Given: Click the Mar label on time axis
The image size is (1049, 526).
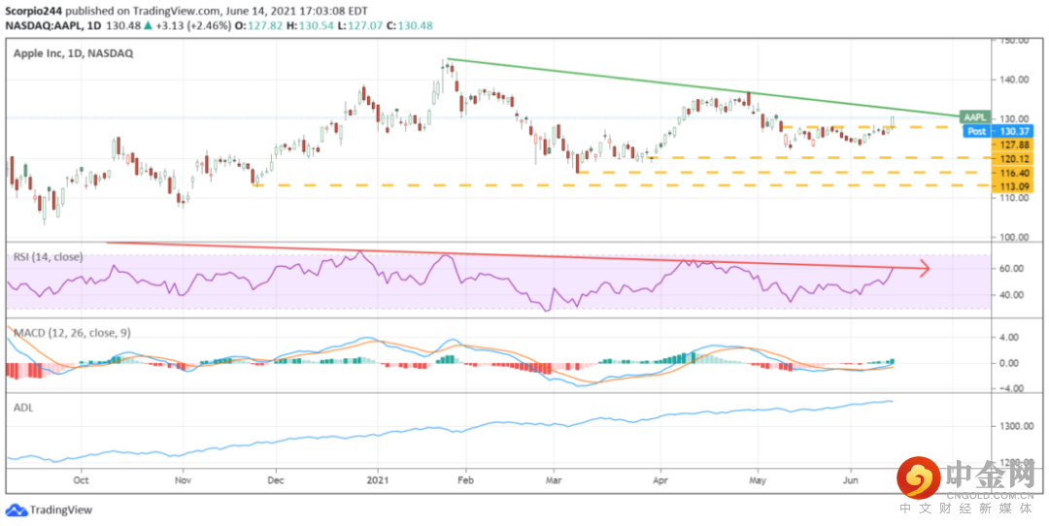Looking at the screenshot, I should (x=554, y=479).
